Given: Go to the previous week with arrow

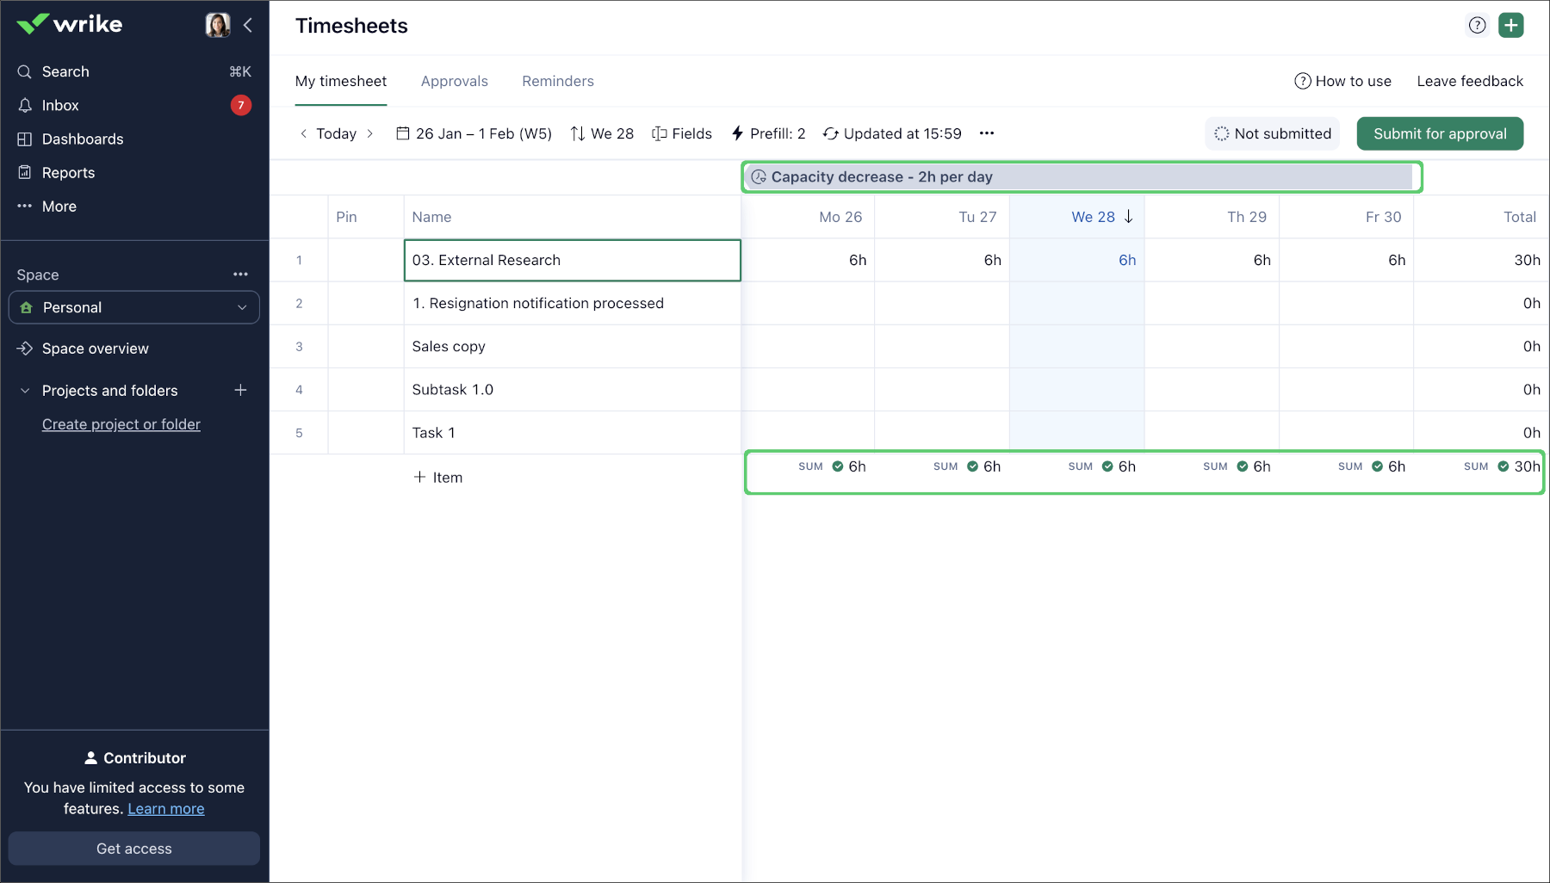Looking at the screenshot, I should tap(303, 133).
